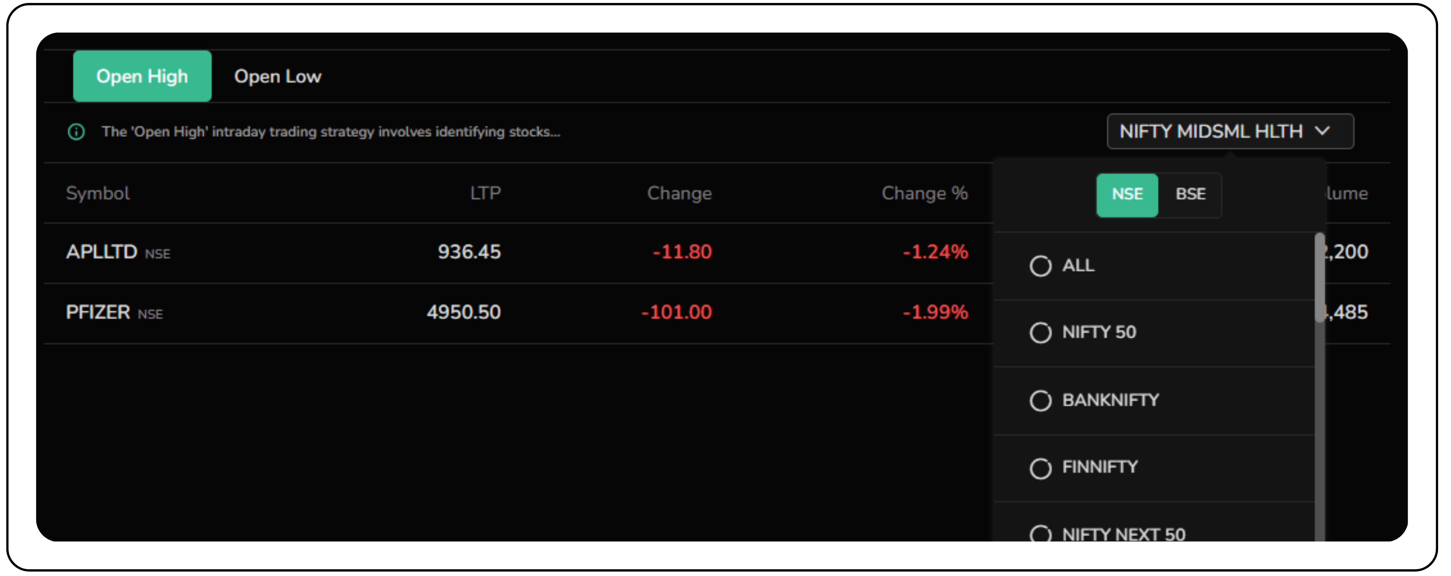Sort by the Change column header

click(x=679, y=193)
